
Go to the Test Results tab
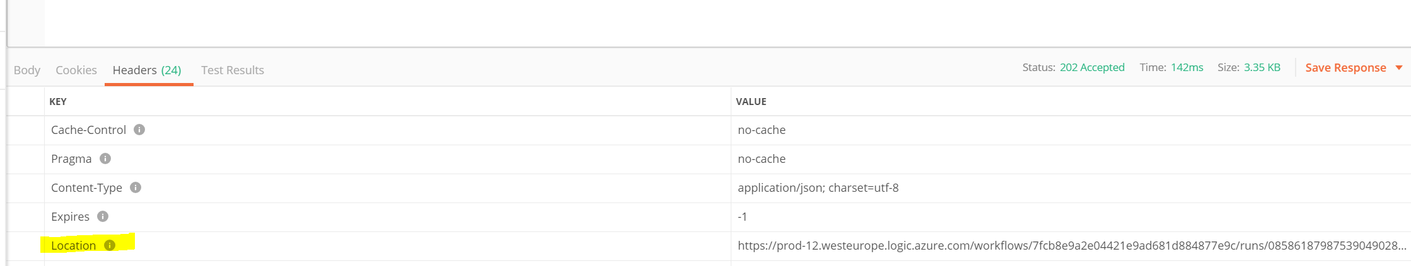point(233,70)
